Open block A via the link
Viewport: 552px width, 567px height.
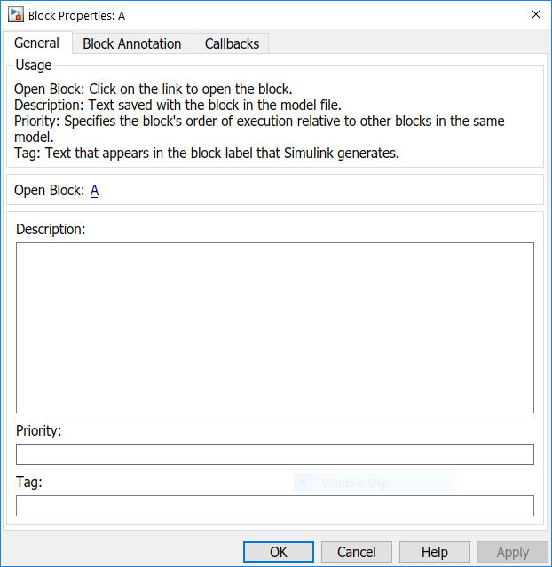point(94,190)
